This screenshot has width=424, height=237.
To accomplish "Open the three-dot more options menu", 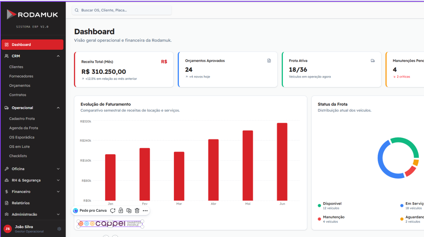I will [x=145, y=211].
